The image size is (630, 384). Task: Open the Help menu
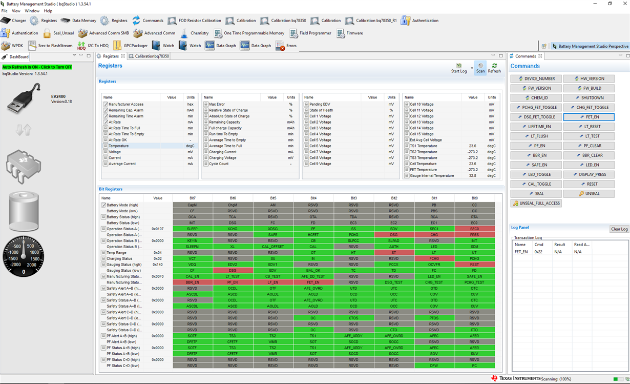[x=48, y=11]
